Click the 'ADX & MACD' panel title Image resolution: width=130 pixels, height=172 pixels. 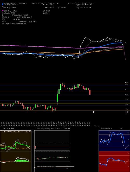(8, 129)
